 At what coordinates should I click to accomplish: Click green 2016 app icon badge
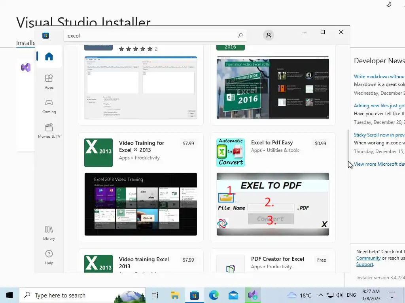231,47
